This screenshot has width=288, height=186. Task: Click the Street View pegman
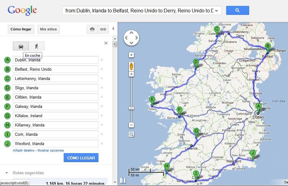[x=131, y=66]
